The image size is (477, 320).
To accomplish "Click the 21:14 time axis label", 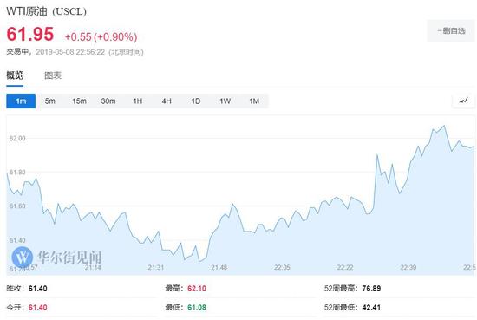I will point(93,267).
